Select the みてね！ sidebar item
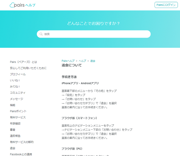 tap(15, 87)
